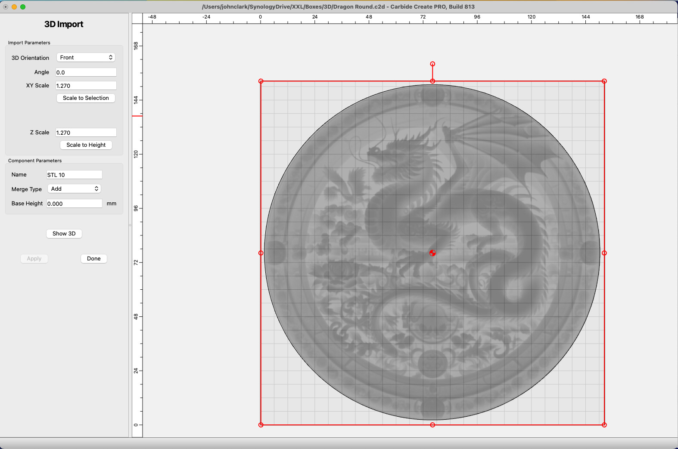Open the Merge Type dropdown set to Add
678x449 pixels.
[x=74, y=189]
